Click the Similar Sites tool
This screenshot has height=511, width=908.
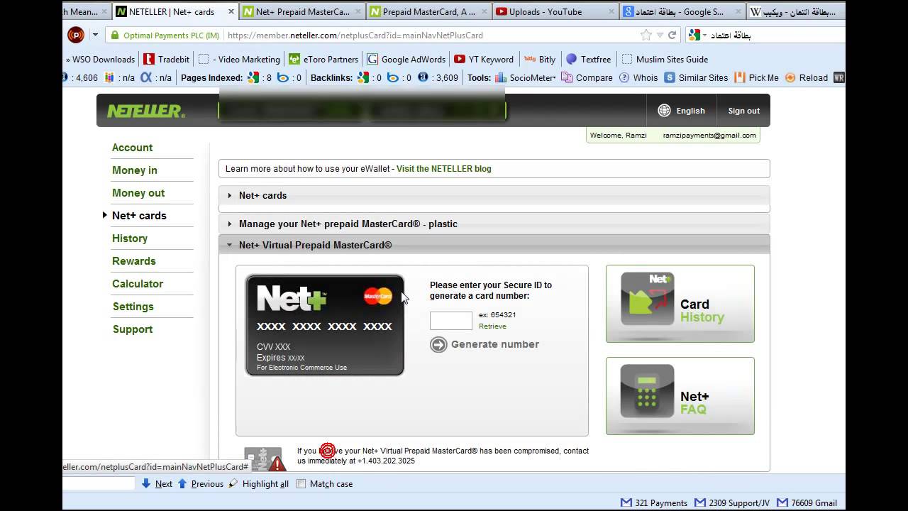click(697, 78)
